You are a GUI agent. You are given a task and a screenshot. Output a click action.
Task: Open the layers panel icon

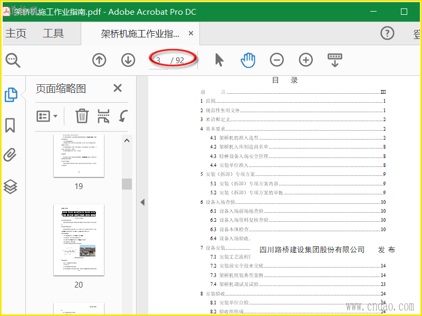pos(10,186)
